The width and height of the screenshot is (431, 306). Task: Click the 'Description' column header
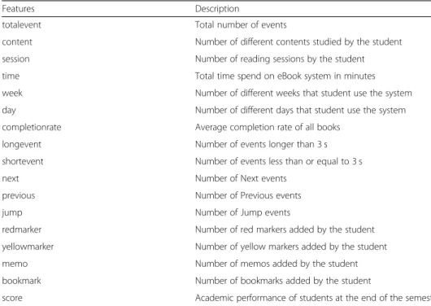[217, 9]
